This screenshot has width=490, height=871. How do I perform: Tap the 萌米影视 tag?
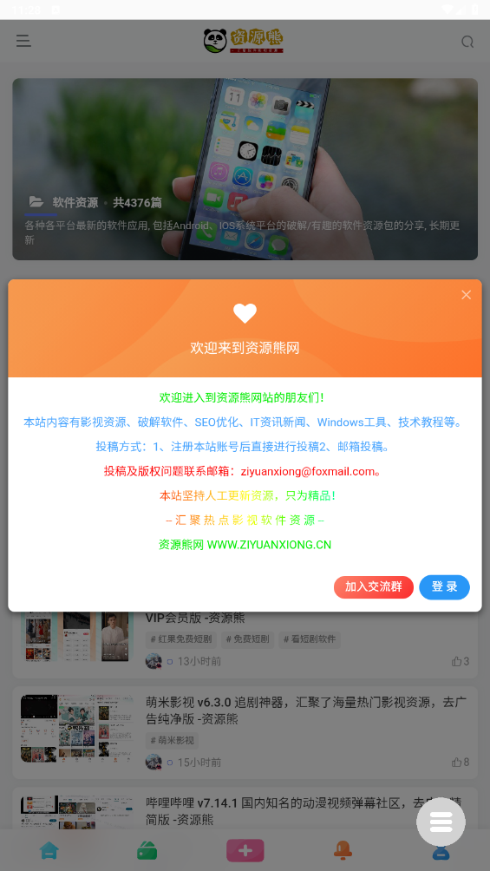tap(172, 741)
